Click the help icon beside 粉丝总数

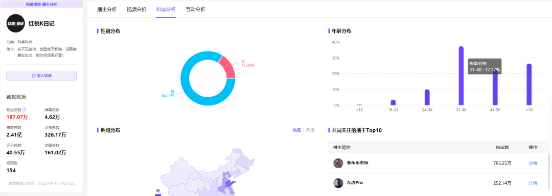click(x=25, y=110)
